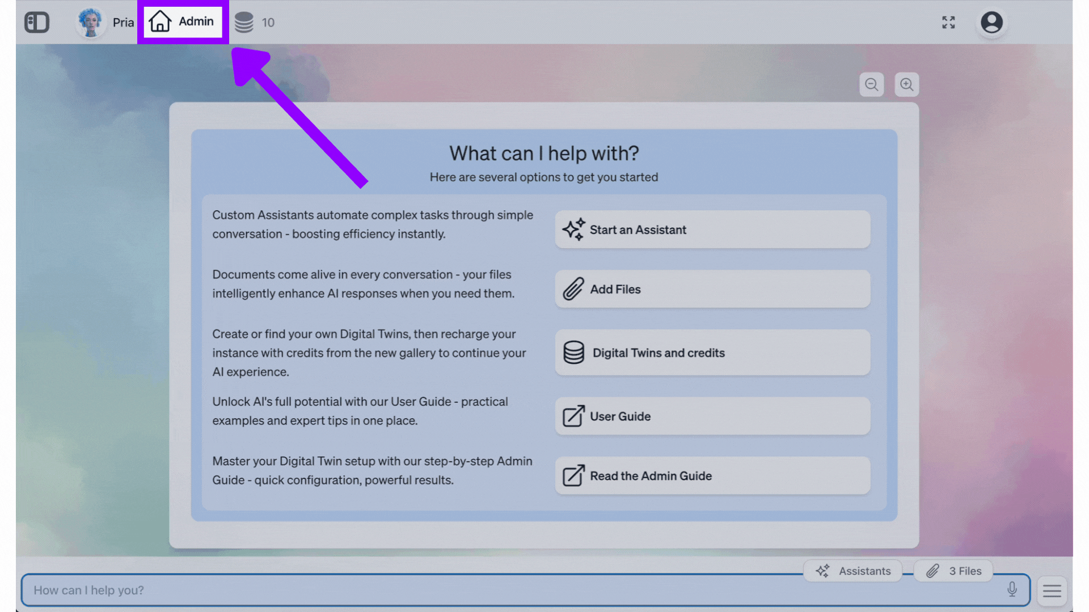Click the paperclip icon on Add Files

click(x=573, y=289)
